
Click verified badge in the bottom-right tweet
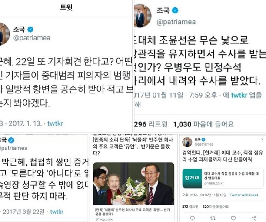(203, 139)
